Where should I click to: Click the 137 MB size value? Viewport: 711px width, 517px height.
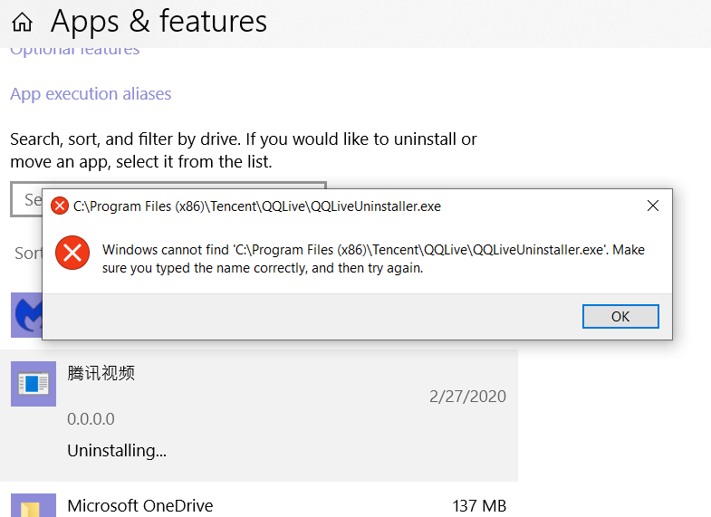(479, 505)
